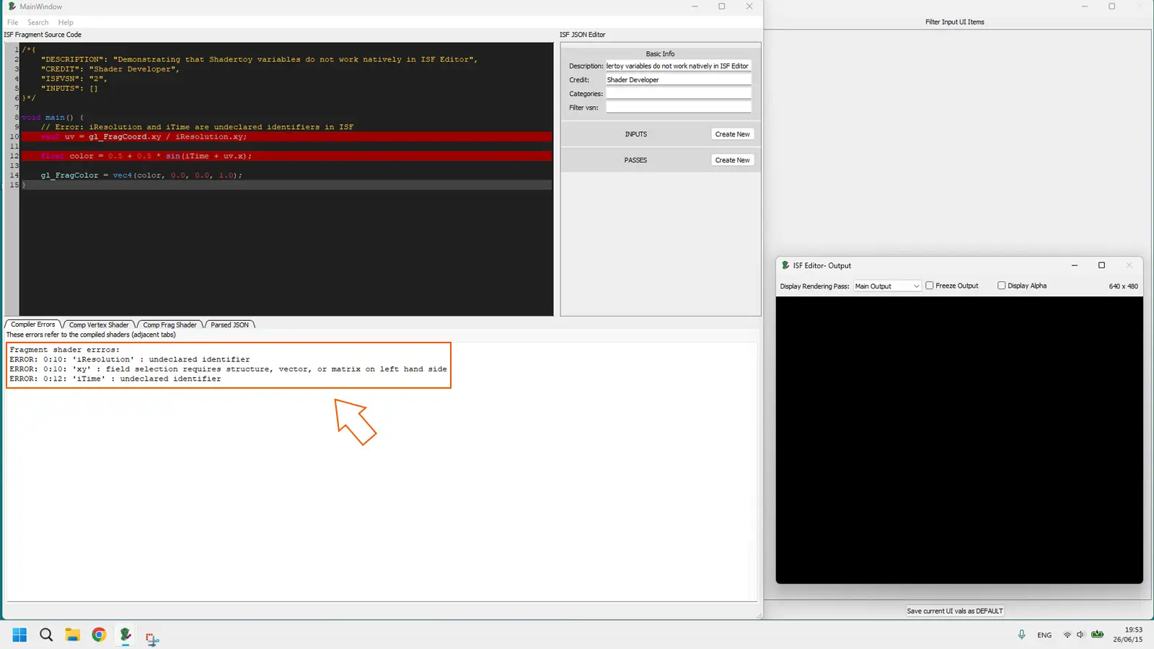Click 'Fragment shader erros:' header line
The width and height of the screenshot is (1154, 649).
65,350
